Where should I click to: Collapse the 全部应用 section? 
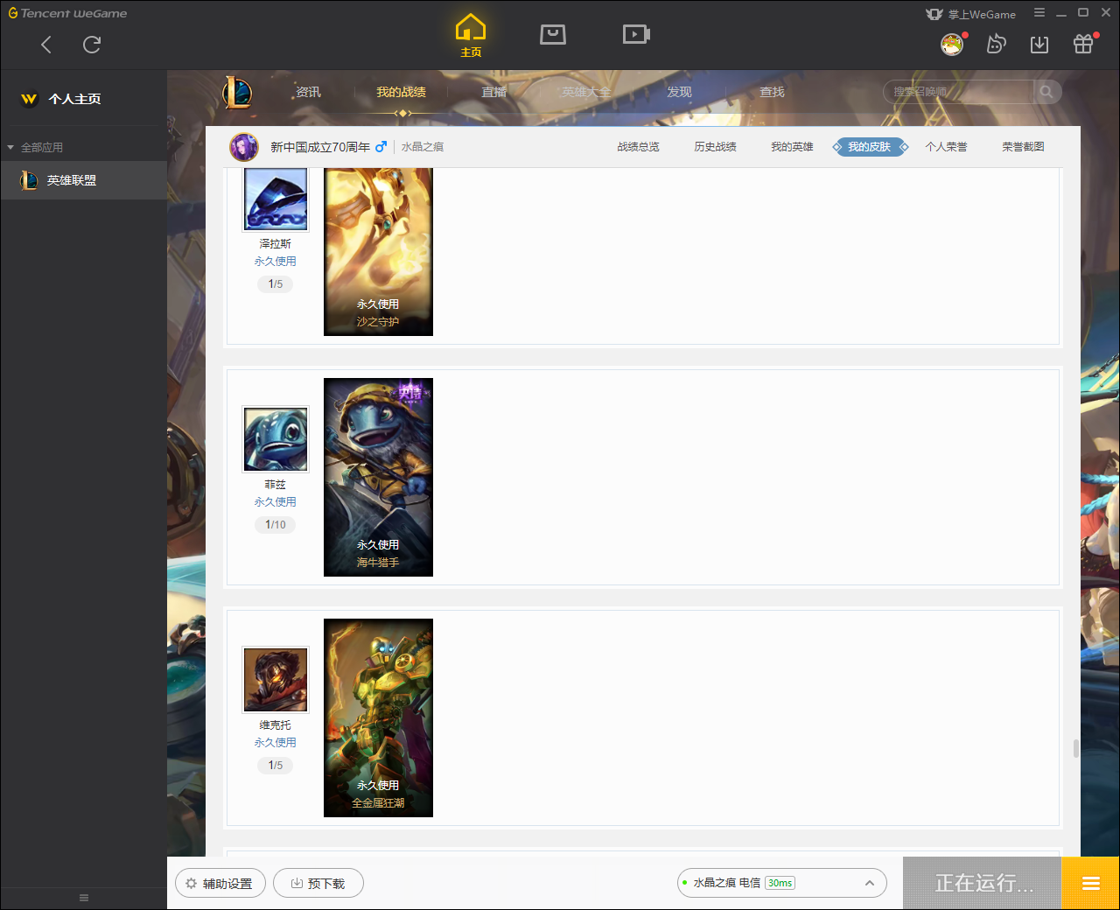(x=35, y=147)
